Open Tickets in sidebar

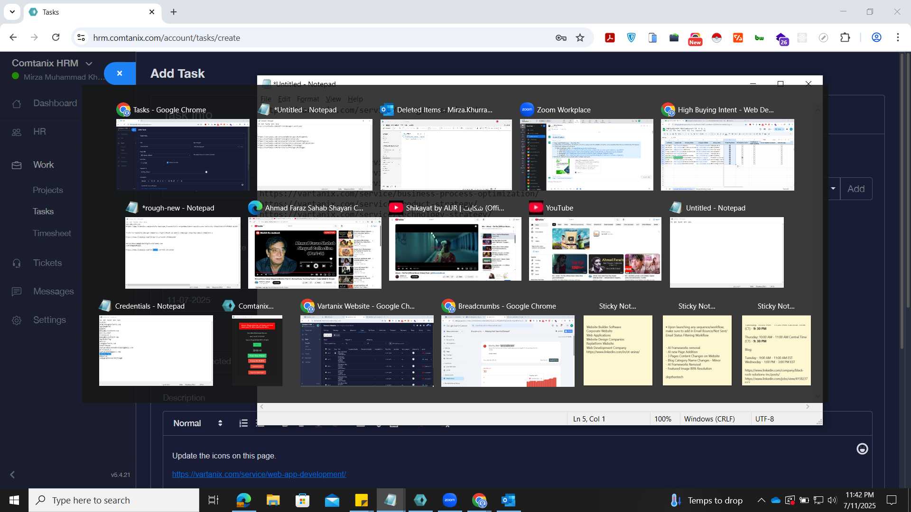coord(47,263)
